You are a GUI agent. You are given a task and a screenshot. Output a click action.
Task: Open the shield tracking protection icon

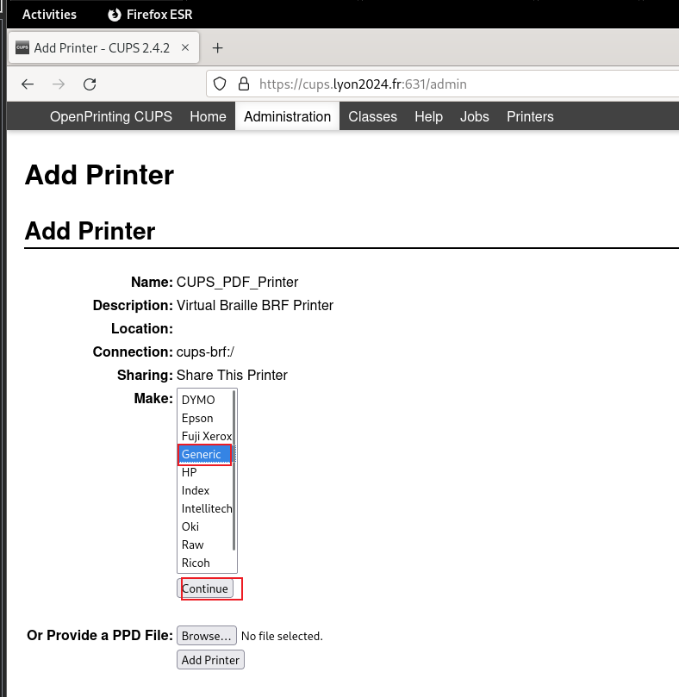point(220,84)
